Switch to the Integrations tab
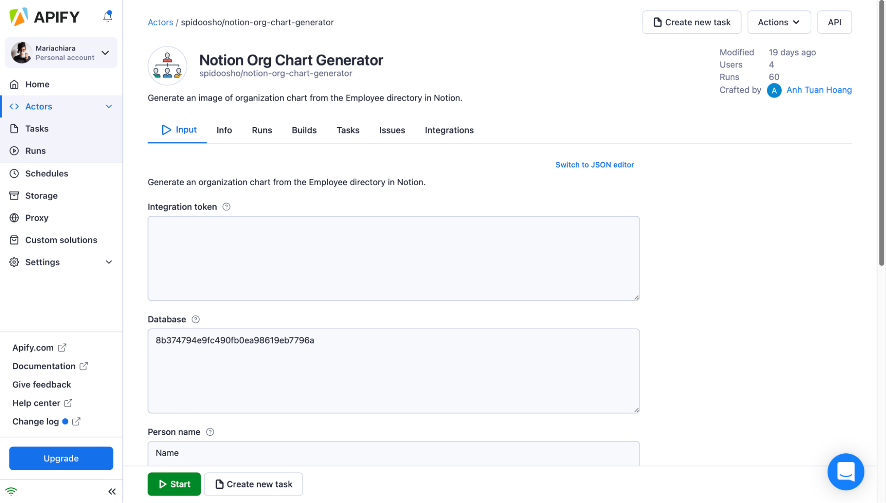 (x=449, y=129)
